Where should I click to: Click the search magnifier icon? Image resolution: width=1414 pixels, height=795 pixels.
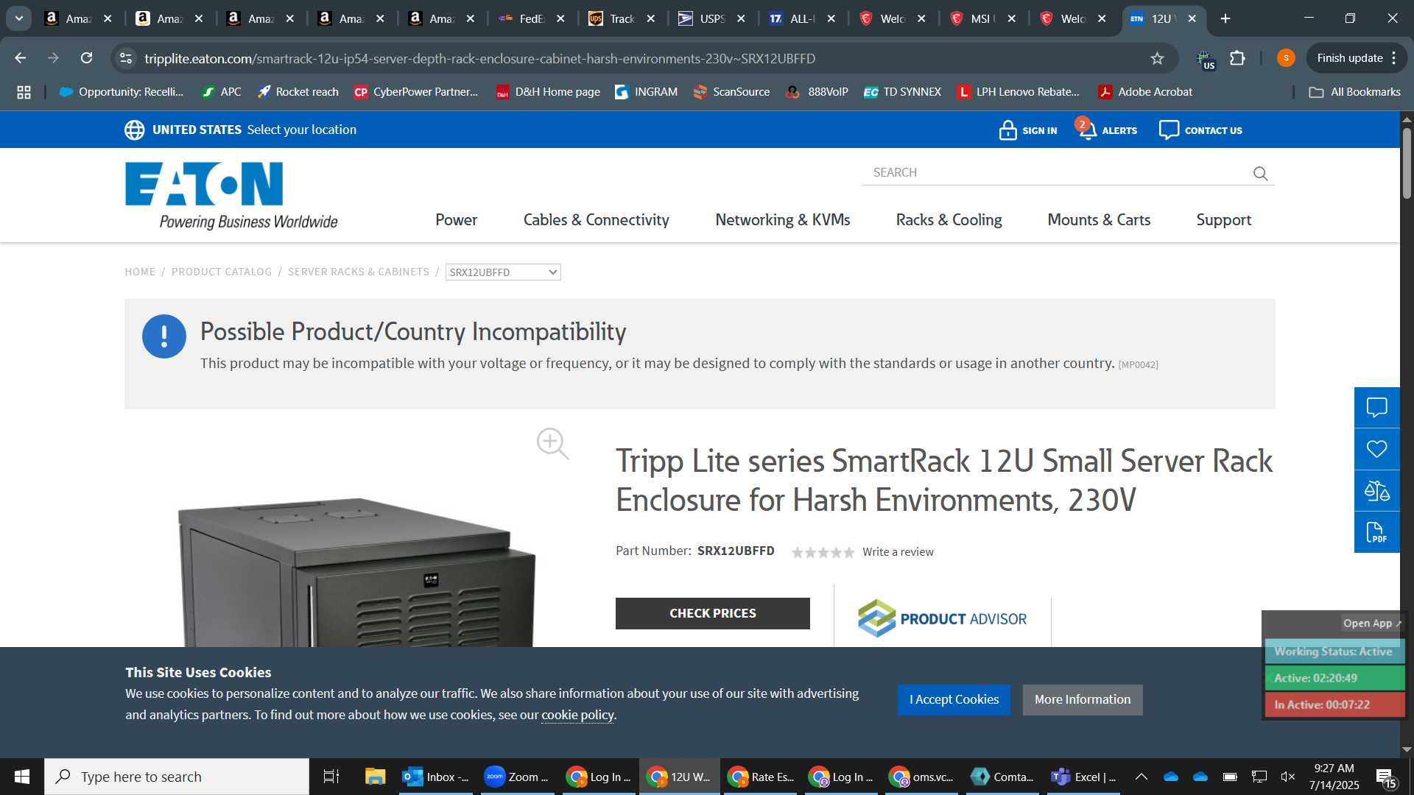(x=1260, y=173)
